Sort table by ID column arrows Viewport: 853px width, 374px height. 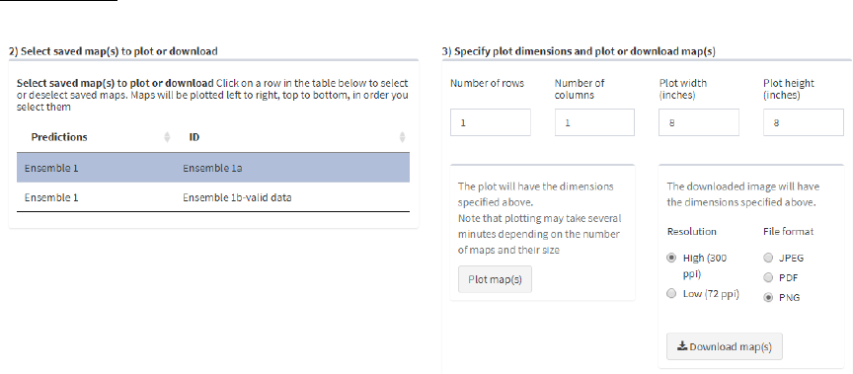click(x=402, y=137)
